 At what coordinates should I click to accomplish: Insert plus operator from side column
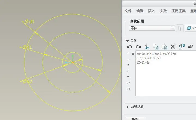coord(128,53)
